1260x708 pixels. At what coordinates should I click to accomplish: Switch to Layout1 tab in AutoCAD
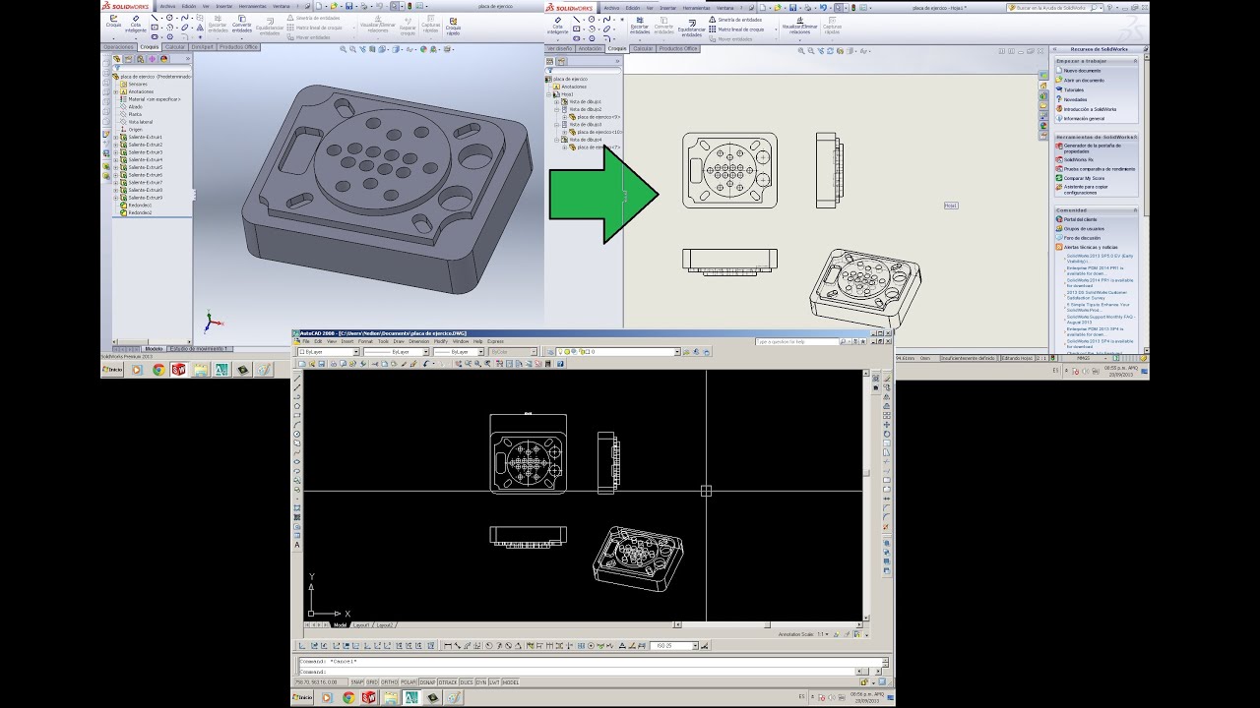pyautogui.click(x=361, y=624)
